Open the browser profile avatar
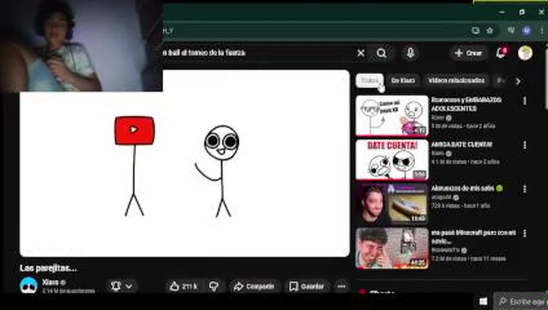548x310 pixels. [x=526, y=31]
